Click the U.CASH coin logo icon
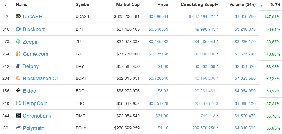Image resolution: width=283 pixels, height=134 pixels. coord(18,16)
